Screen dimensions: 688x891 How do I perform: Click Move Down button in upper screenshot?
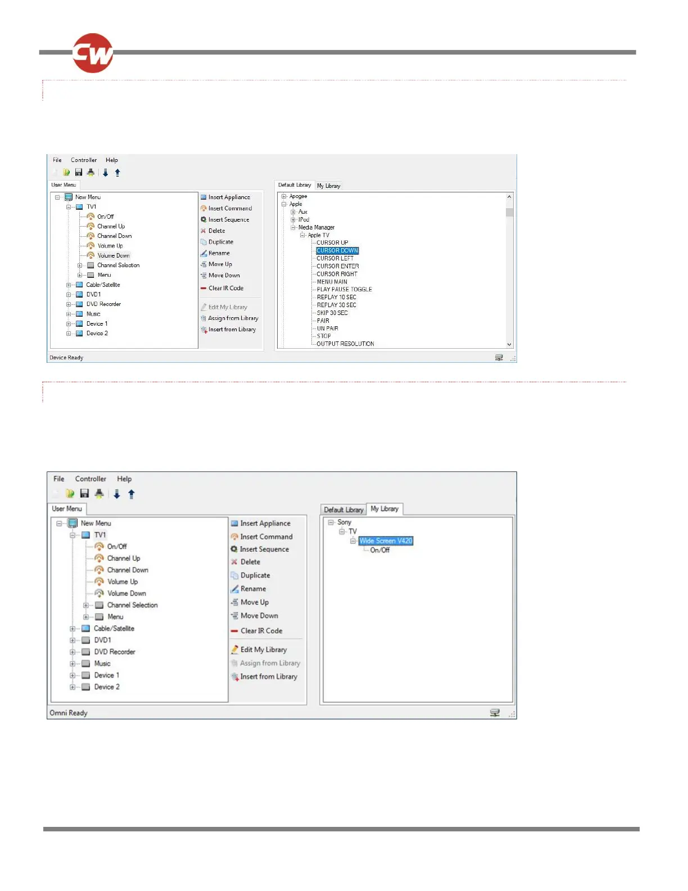click(x=220, y=276)
